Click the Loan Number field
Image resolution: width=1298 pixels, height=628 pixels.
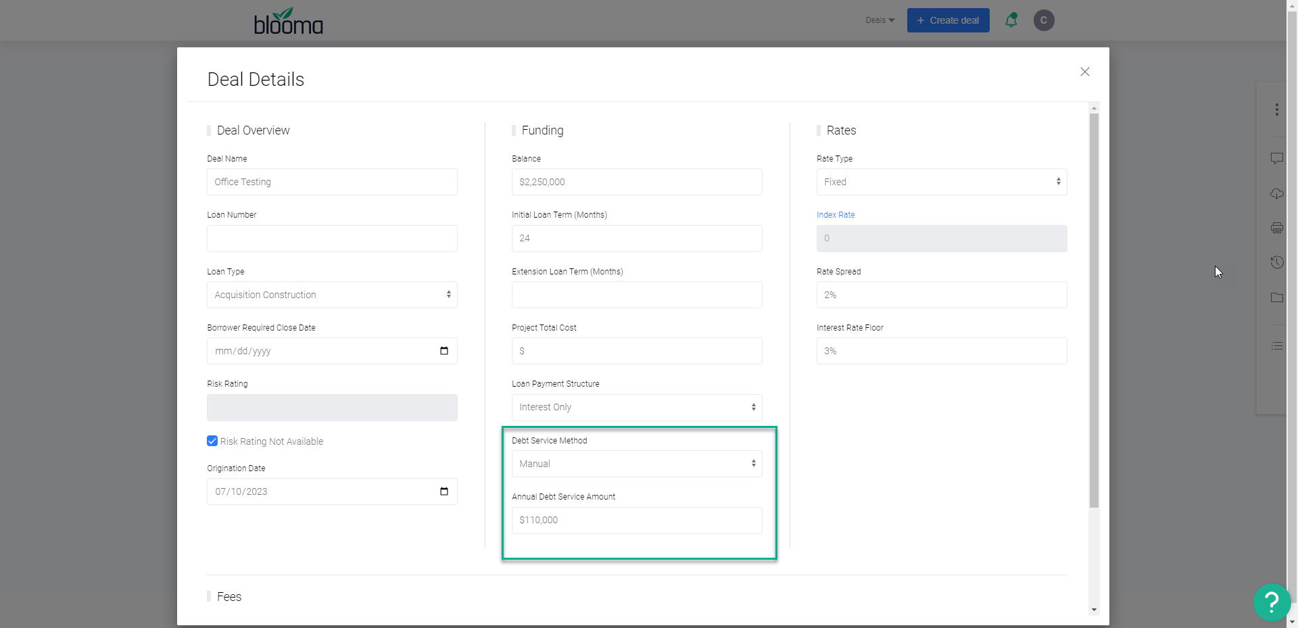click(x=332, y=239)
